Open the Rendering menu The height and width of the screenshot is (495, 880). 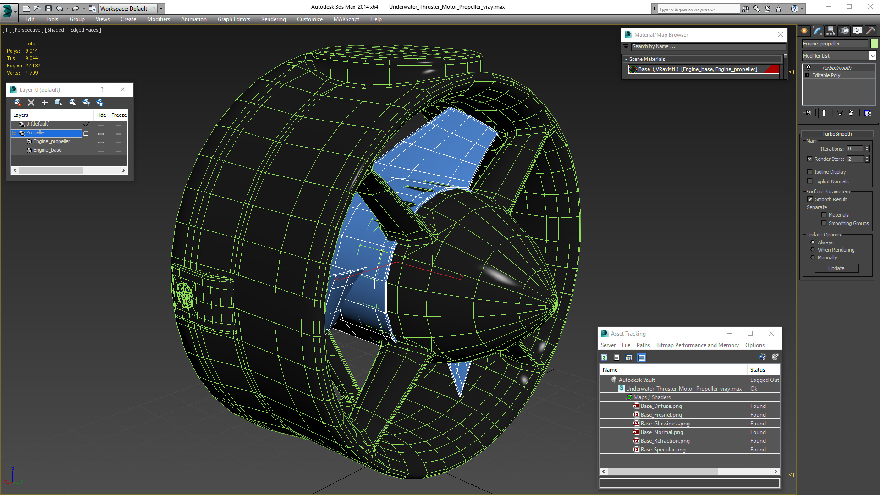(273, 19)
